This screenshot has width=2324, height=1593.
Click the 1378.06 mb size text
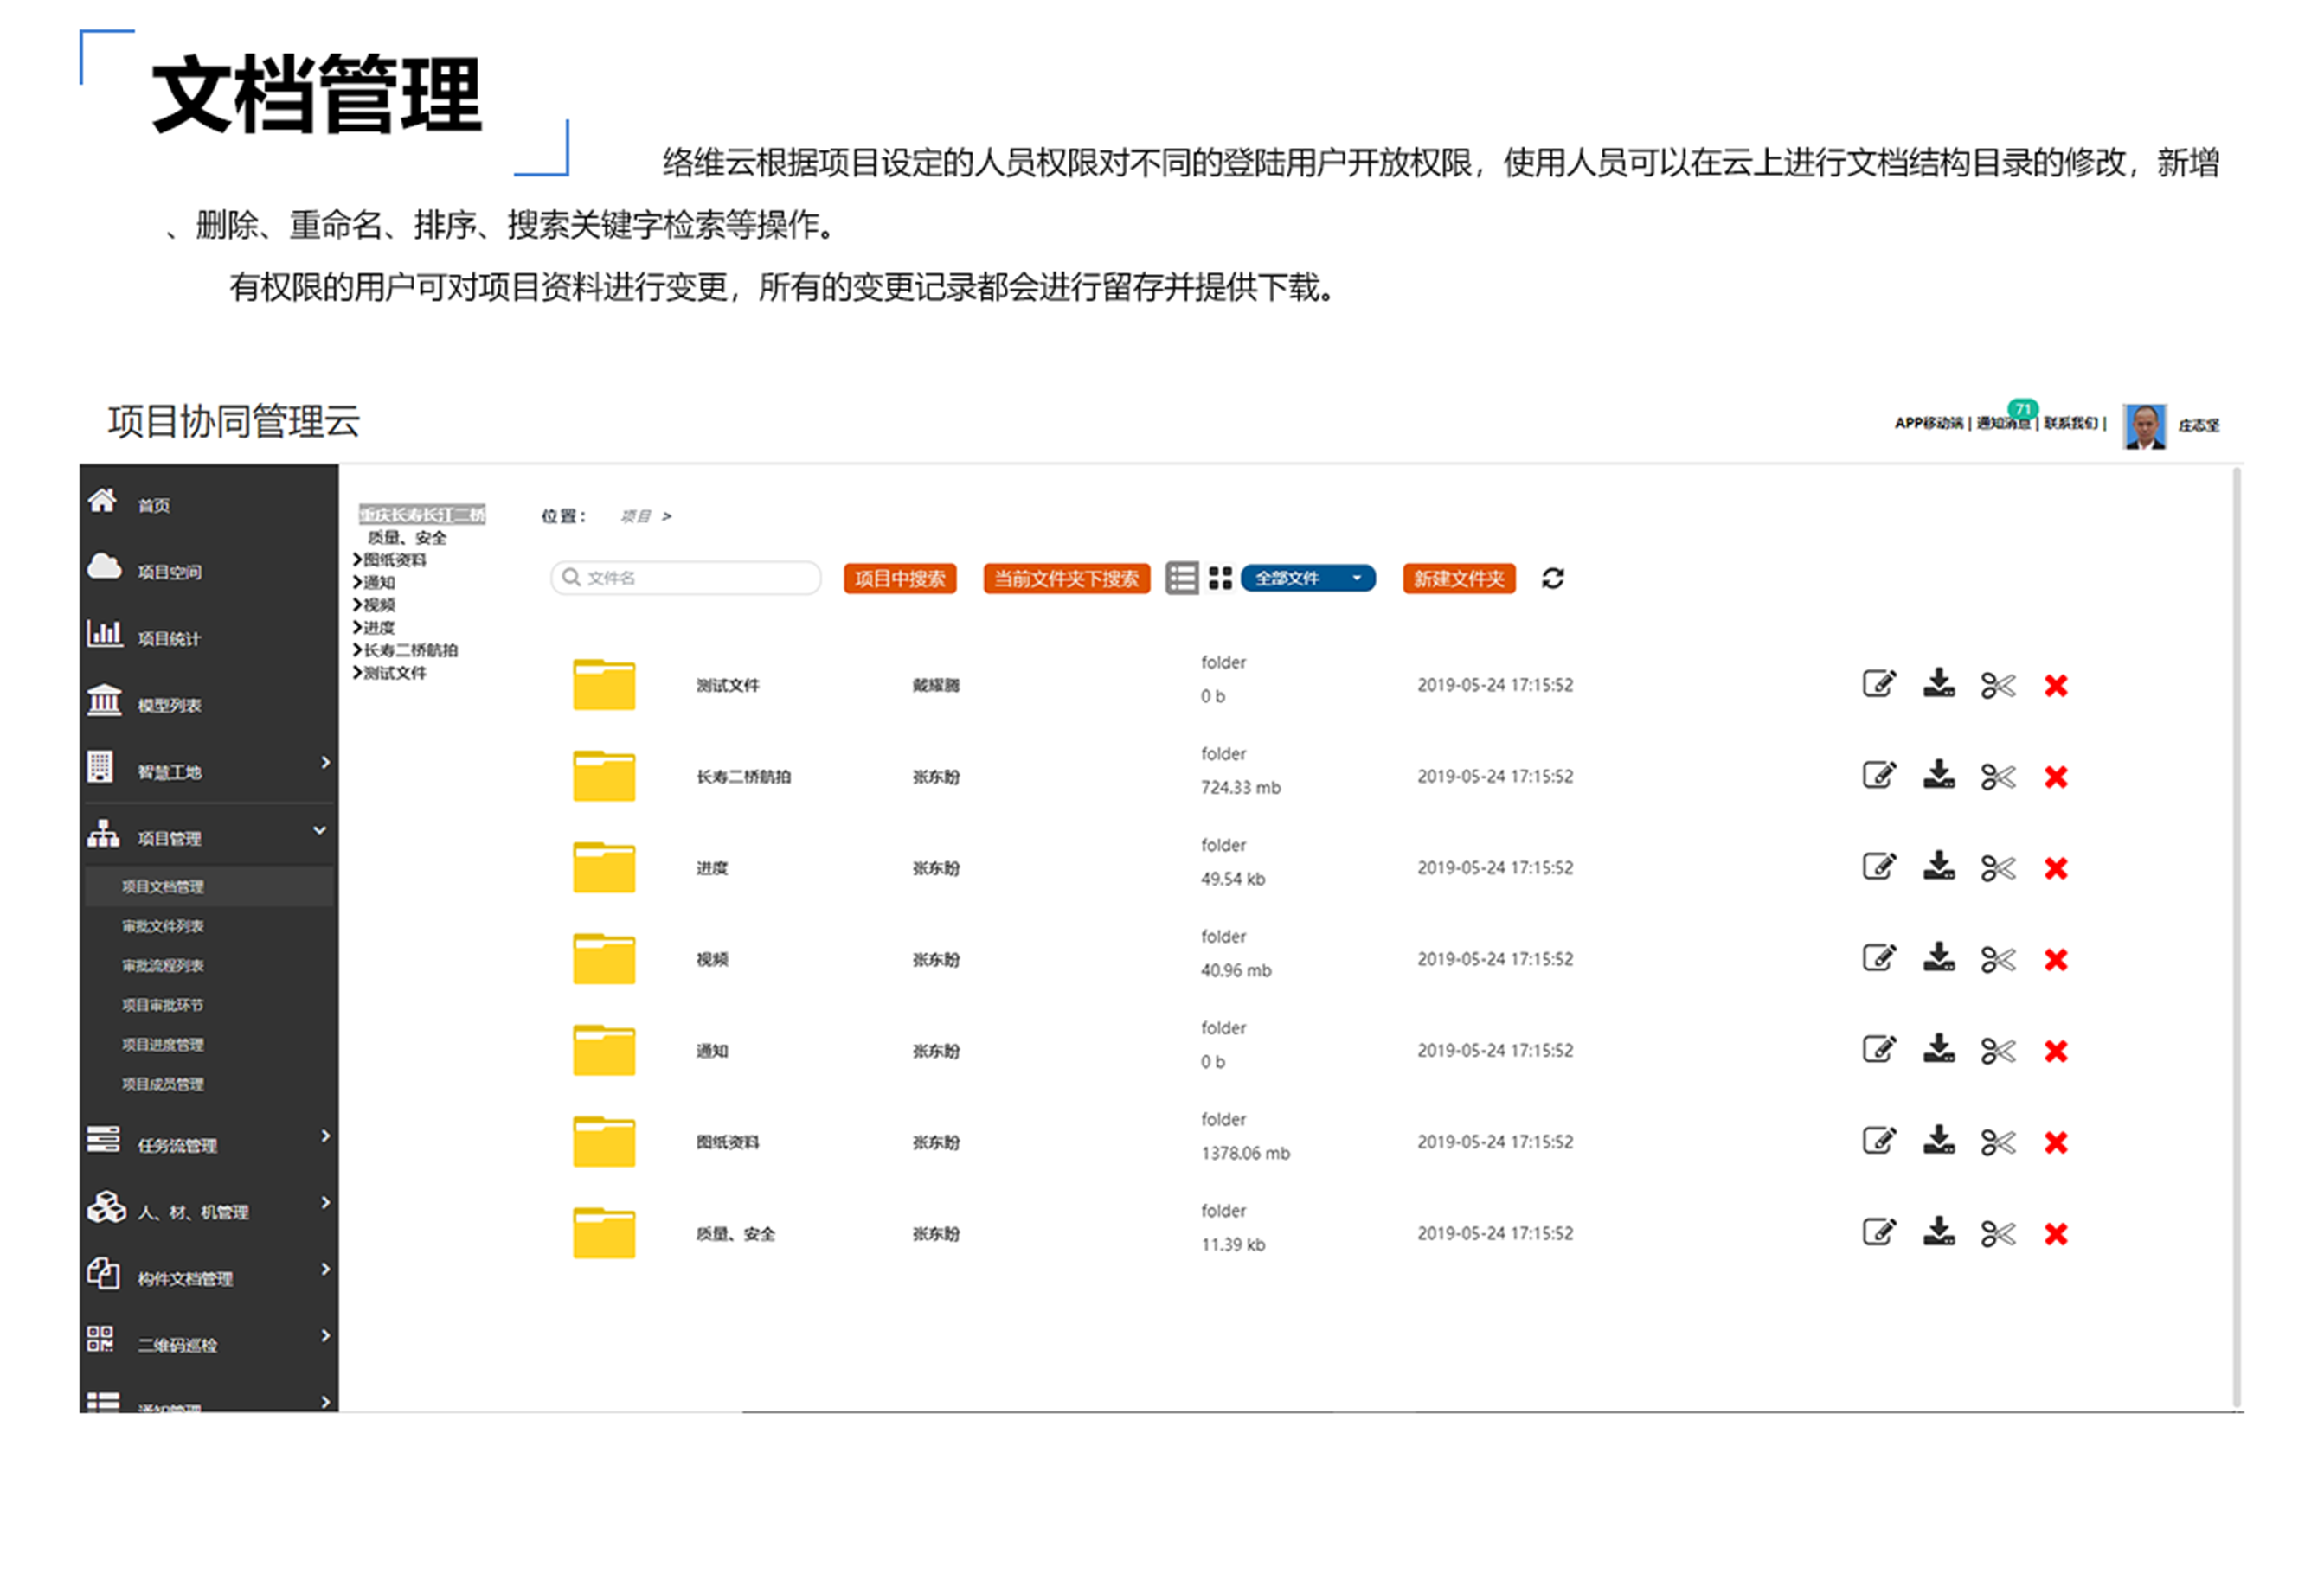(1245, 1154)
